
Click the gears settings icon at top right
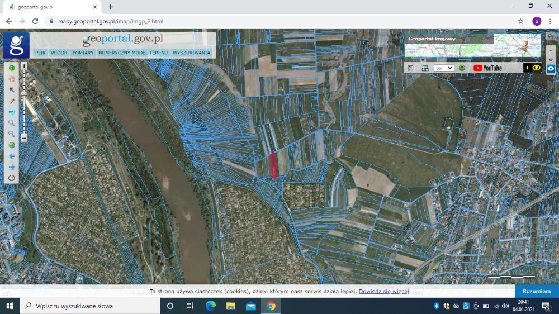pyautogui.click(x=551, y=36)
